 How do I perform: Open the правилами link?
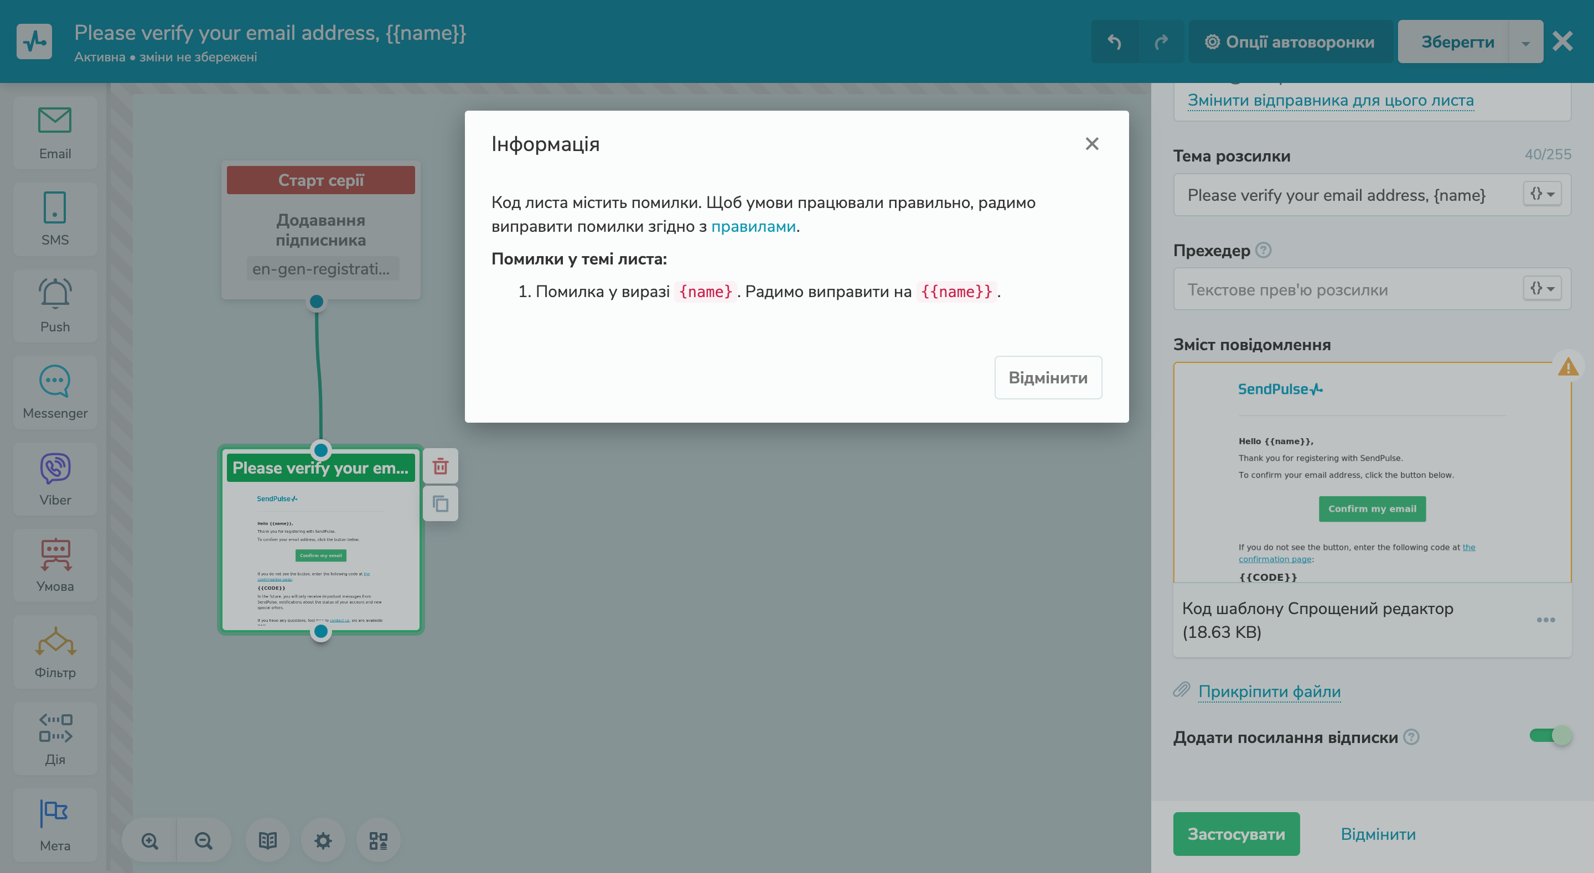[x=753, y=226]
